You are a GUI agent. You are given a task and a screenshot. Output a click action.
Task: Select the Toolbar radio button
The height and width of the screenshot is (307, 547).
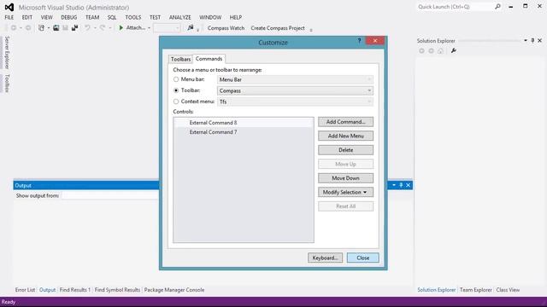176,90
